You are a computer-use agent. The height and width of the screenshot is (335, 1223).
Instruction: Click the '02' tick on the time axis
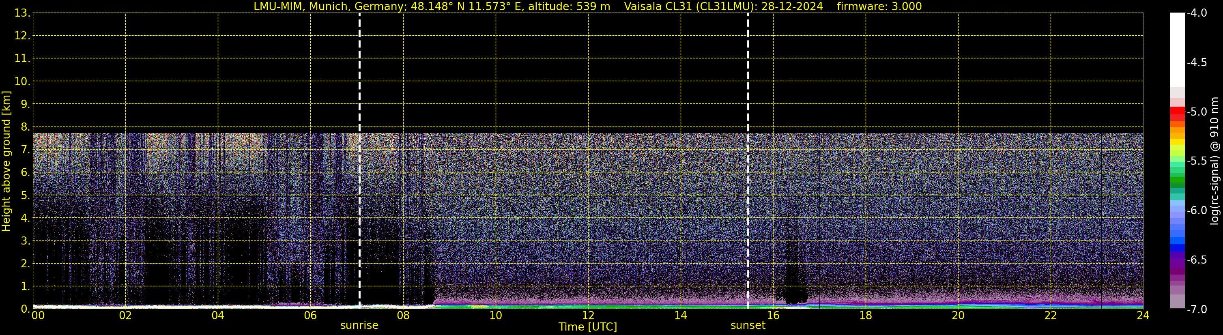click(x=125, y=316)
